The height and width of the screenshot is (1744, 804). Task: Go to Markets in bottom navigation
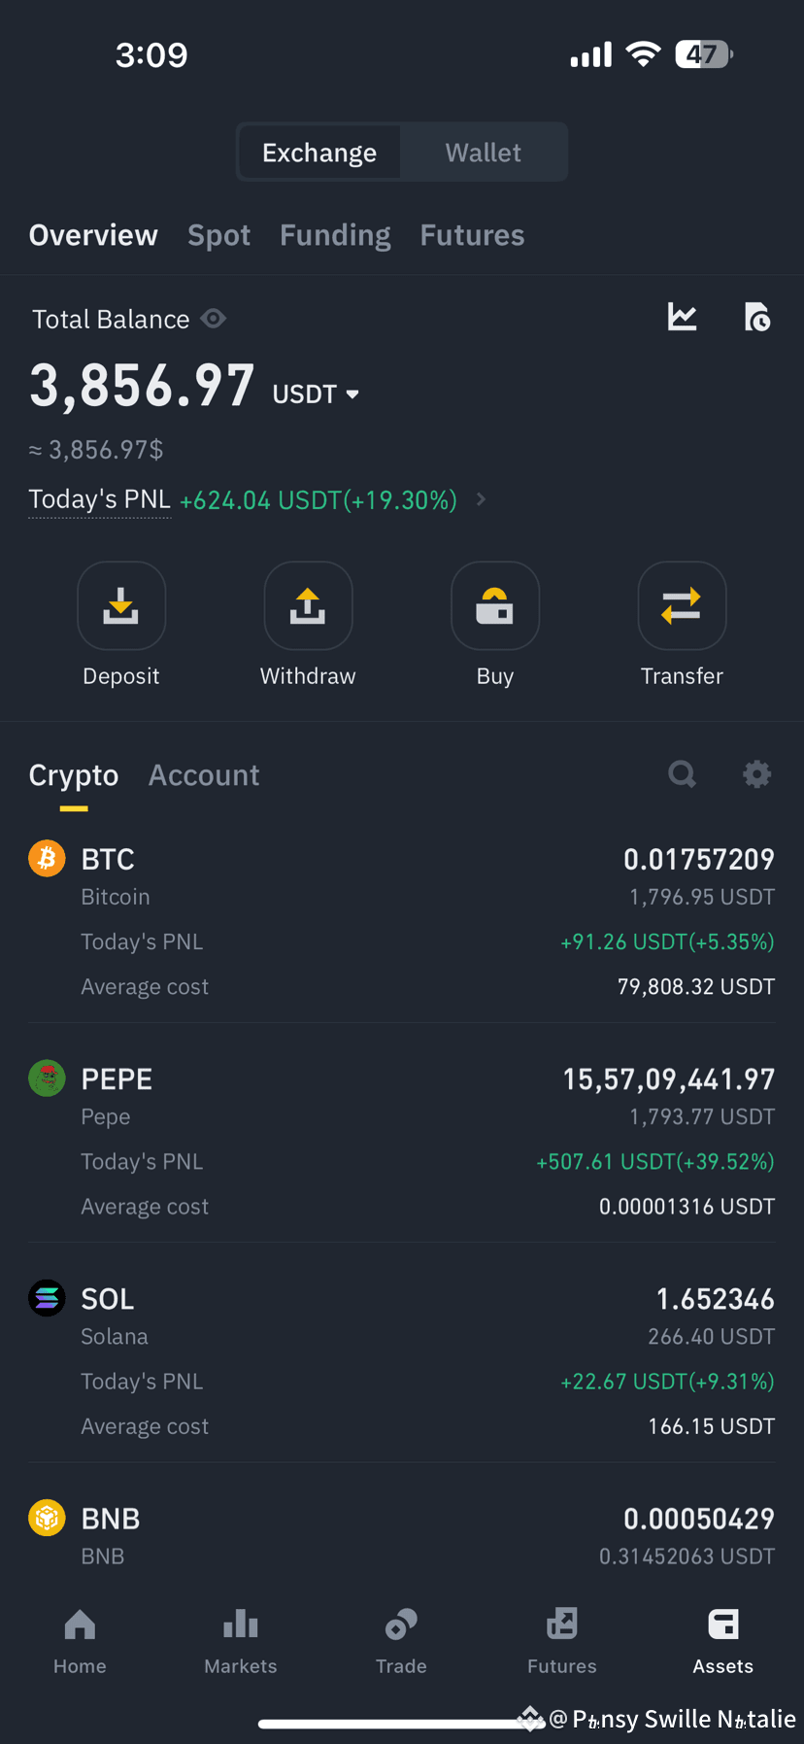(241, 1641)
